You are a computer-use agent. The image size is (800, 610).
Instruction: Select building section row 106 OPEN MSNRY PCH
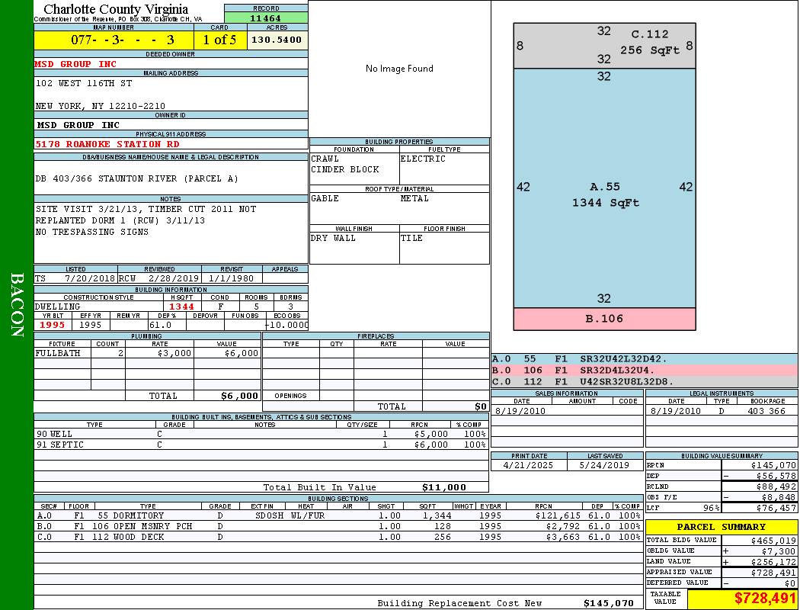point(338,527)
